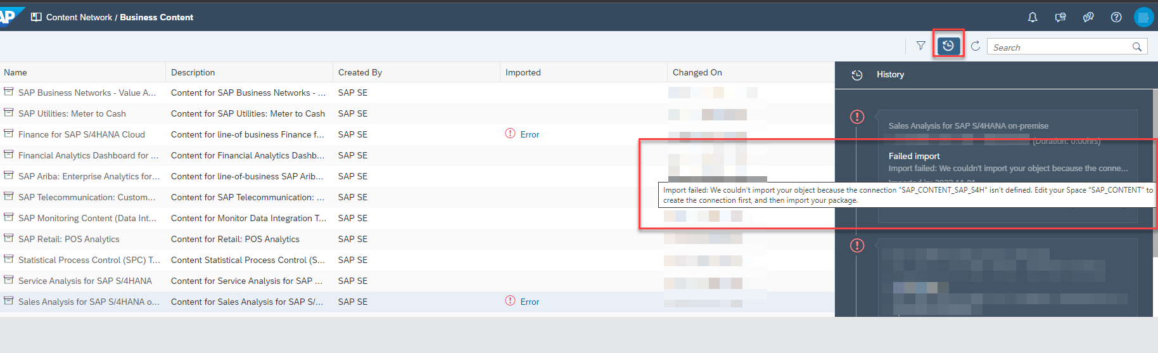1158x353 pixels.
Task: Click the second history entry error marker
Action: click(x=857, y=245)
